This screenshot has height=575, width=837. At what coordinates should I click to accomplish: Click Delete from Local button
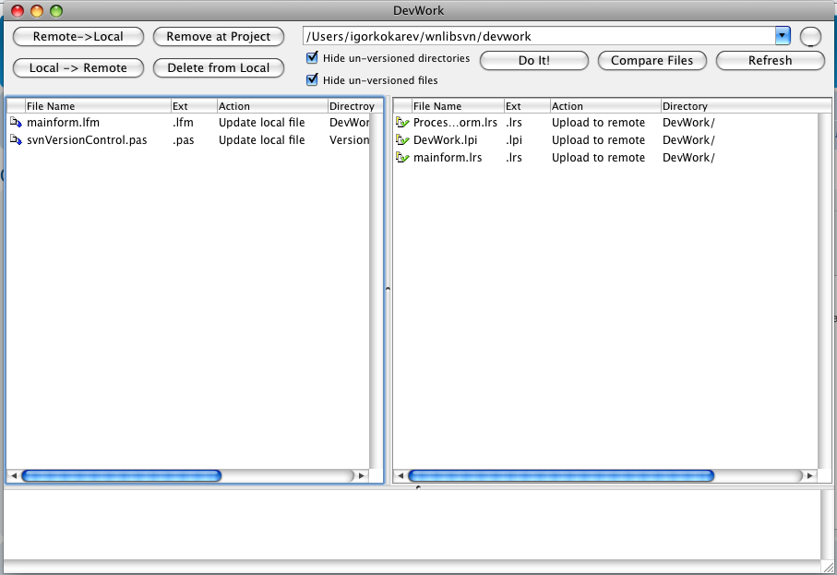(x=219, y=67)
